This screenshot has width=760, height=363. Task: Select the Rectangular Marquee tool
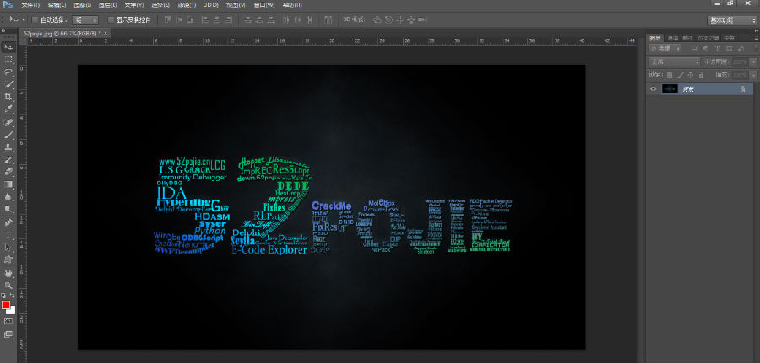pos(8,60)
